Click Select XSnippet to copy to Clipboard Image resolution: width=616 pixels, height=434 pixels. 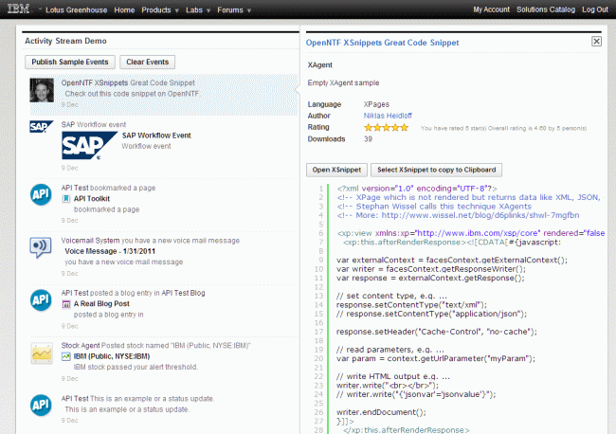[437, 170]
